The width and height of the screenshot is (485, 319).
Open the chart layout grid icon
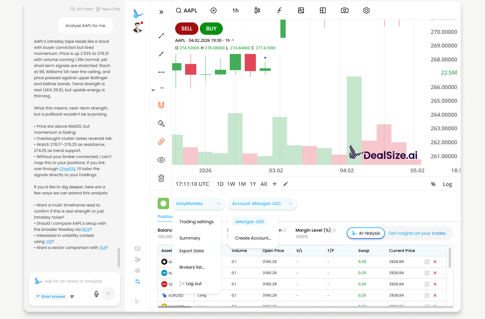coord(323,11)
